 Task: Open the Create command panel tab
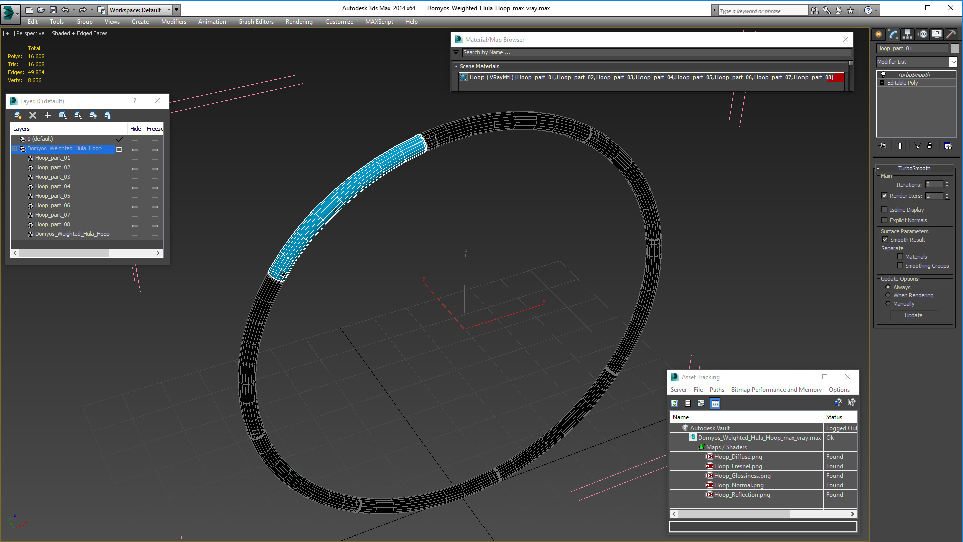tap(879, 34)
